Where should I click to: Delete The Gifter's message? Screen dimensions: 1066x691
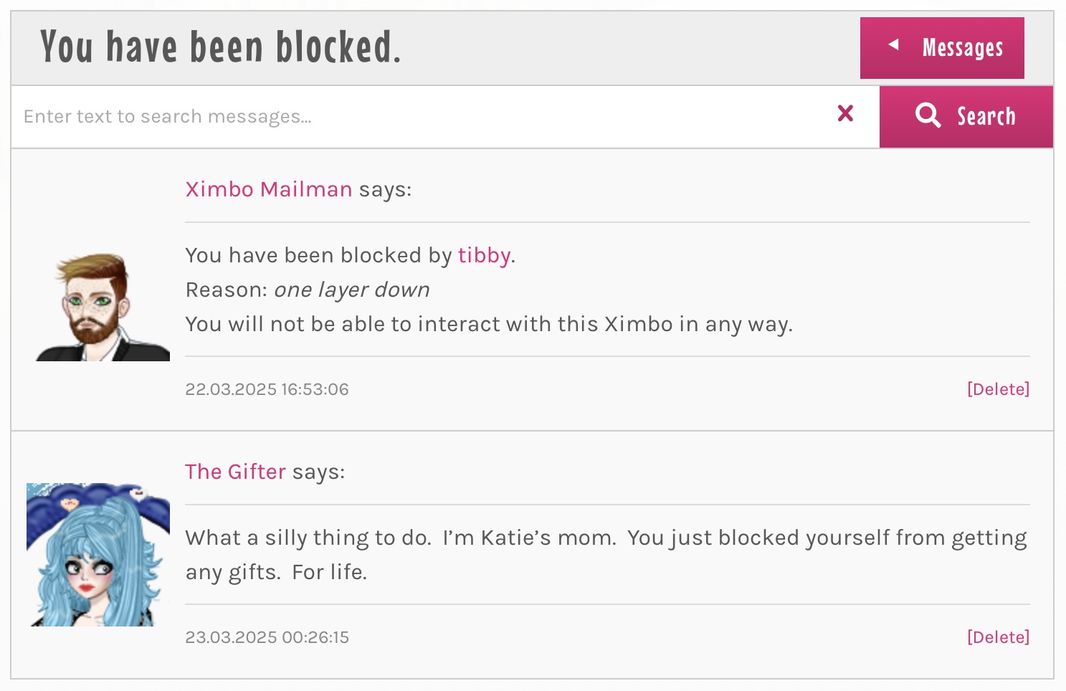pyautogui.click(x=998, y=637)
